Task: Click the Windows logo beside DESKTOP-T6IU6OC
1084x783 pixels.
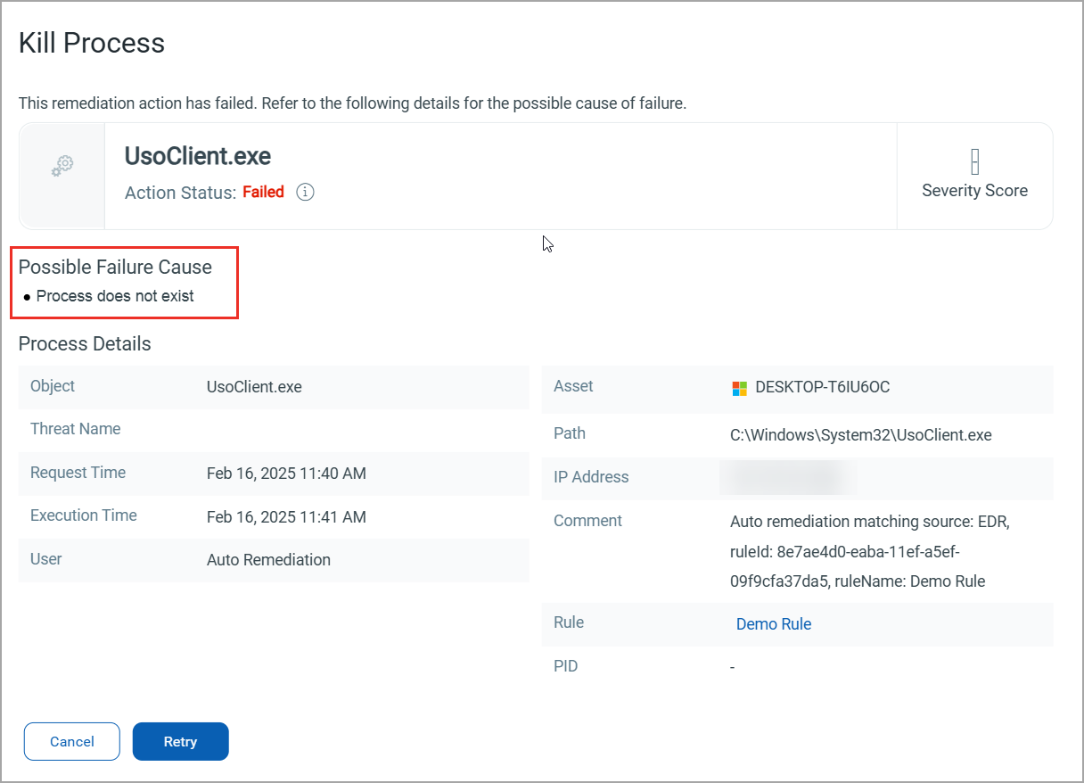Action: (x=738, y=388)
